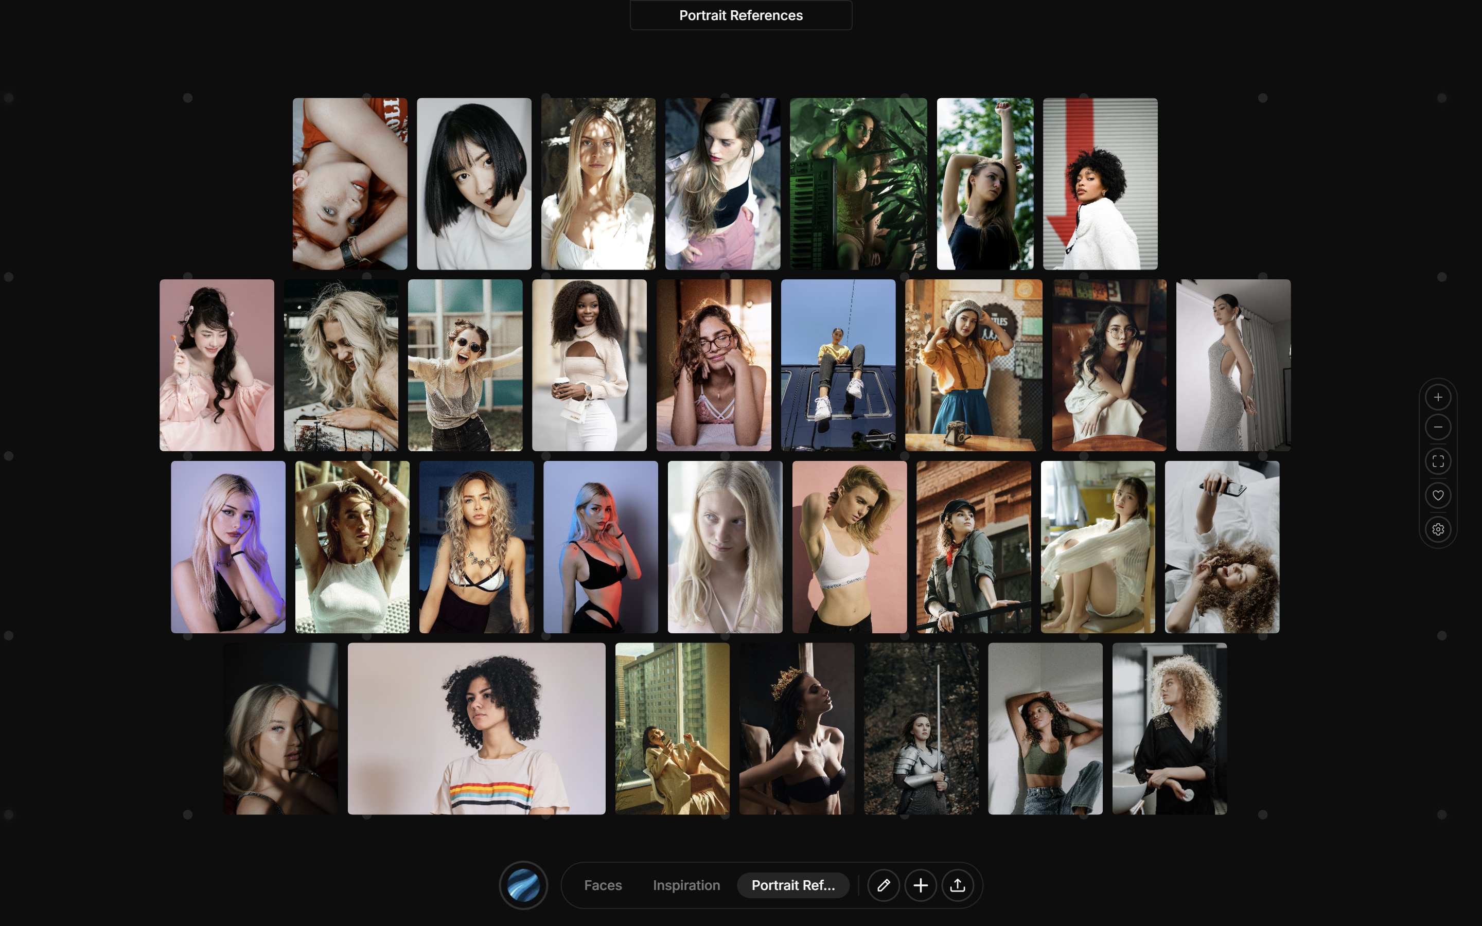Select the photo with the red arrow backdrop
Screen dimensions: 1482x926
pyautogui.click(x=1099, y=184)
